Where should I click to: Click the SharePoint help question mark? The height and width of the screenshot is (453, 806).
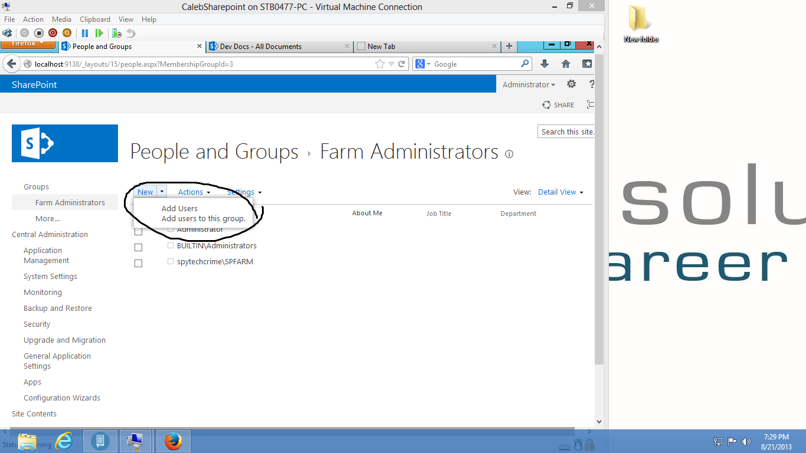[x=592, y=84]
